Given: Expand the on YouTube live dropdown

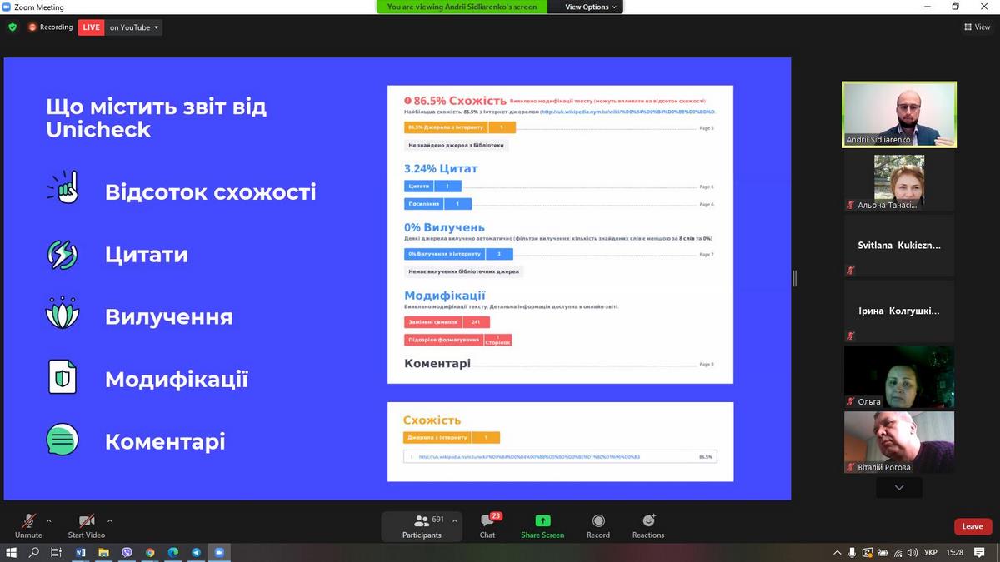Looking at the screenshot, I should coord(134,27).
